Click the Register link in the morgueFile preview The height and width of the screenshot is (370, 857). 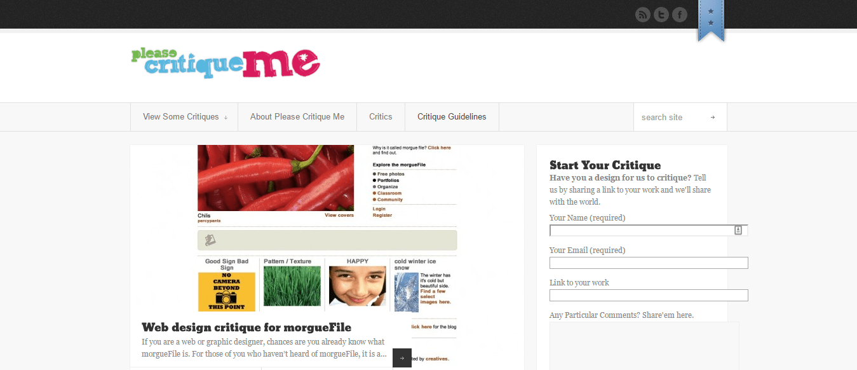(381, 215)
